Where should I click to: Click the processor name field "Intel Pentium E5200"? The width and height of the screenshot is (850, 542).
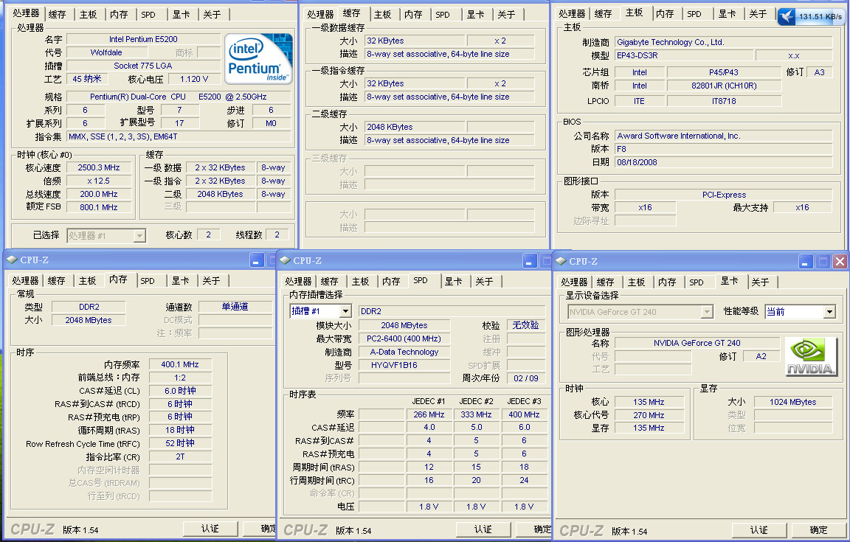(x=143, y=39)
